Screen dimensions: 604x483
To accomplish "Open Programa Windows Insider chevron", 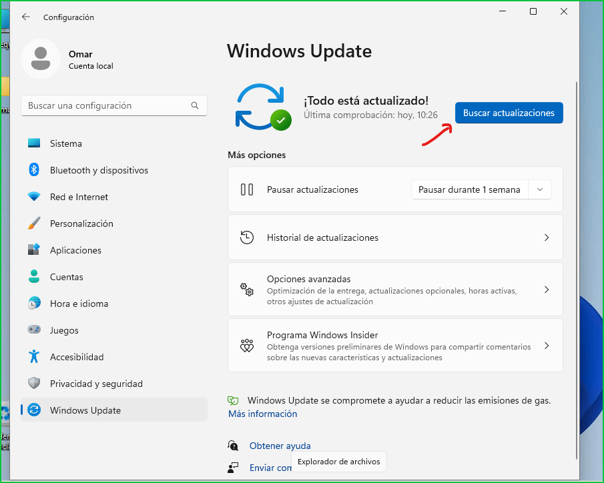I will [x=547, y=346].
